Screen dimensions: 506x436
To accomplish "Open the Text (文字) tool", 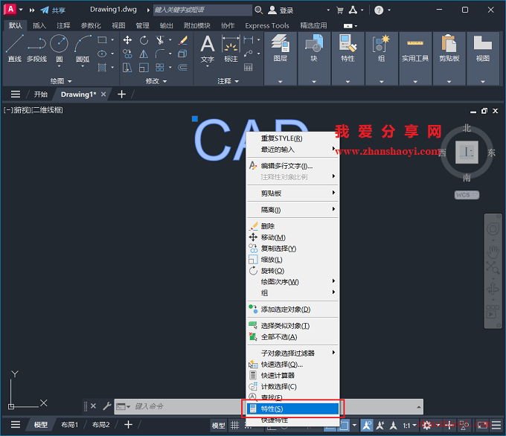I will (x=208, y=48).
